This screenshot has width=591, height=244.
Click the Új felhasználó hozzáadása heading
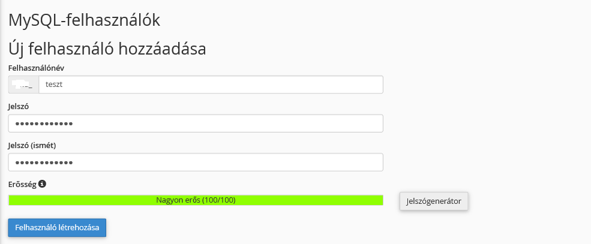point(107,49)
